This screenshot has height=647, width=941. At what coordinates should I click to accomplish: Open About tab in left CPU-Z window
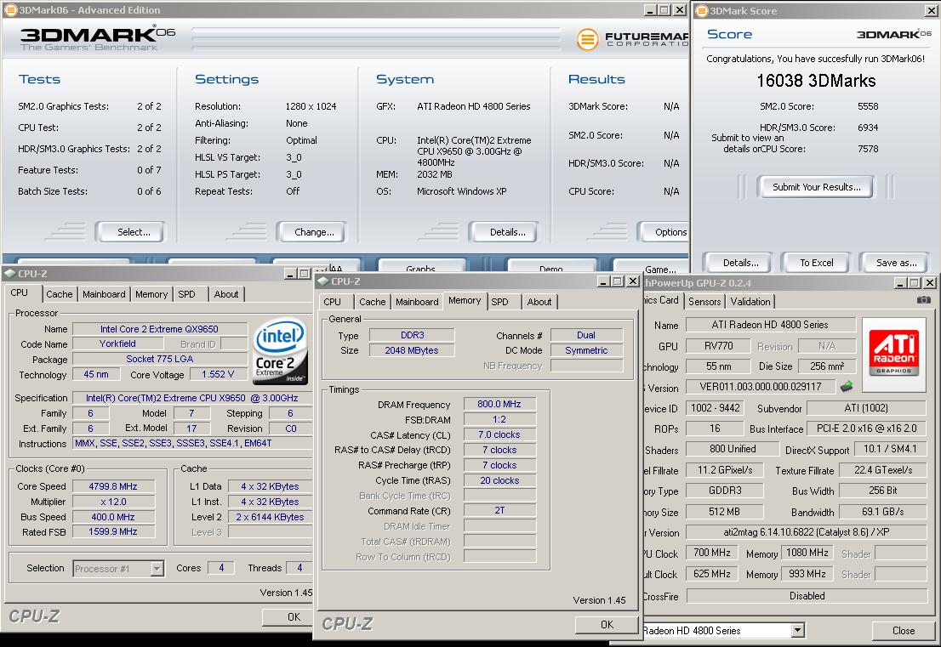point(226,294)
